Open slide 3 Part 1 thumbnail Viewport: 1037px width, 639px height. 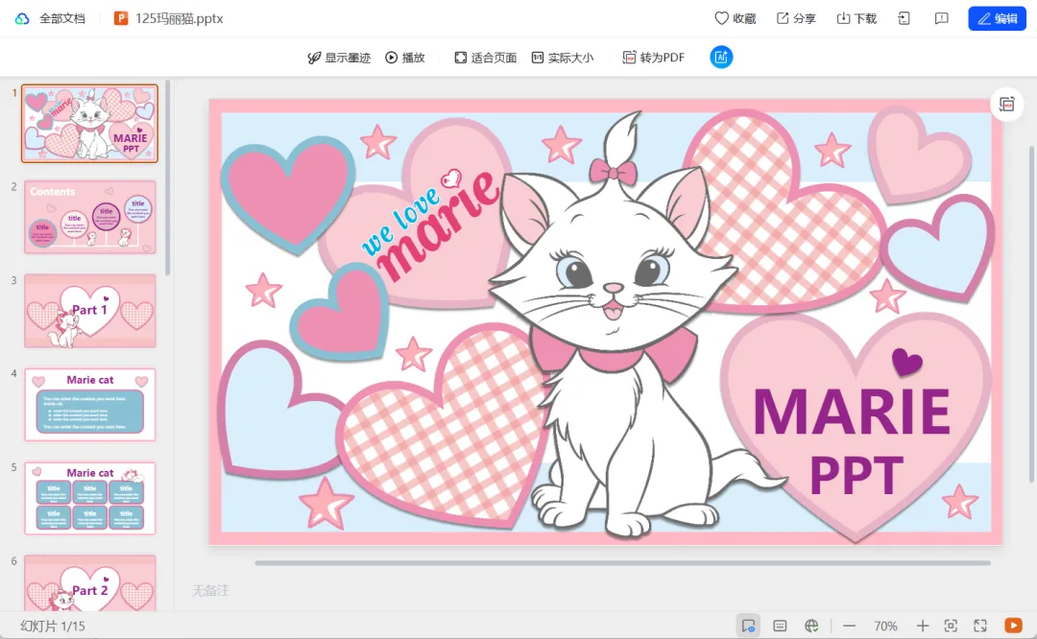coord(90,311)
